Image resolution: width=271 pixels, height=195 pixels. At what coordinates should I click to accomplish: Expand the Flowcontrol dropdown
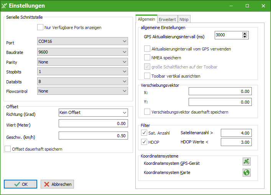[124, 91]
